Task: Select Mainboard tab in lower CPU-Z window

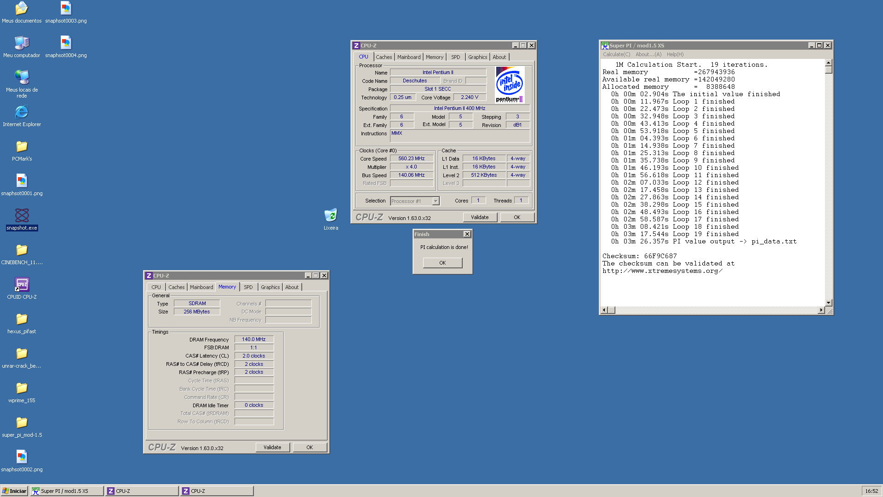Action: (x=201, y=287)
